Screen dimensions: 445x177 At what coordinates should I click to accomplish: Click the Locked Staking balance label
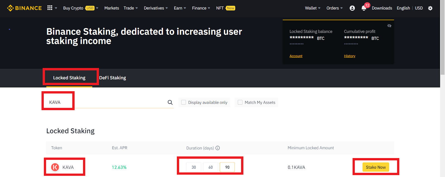(x=311, y=31)
